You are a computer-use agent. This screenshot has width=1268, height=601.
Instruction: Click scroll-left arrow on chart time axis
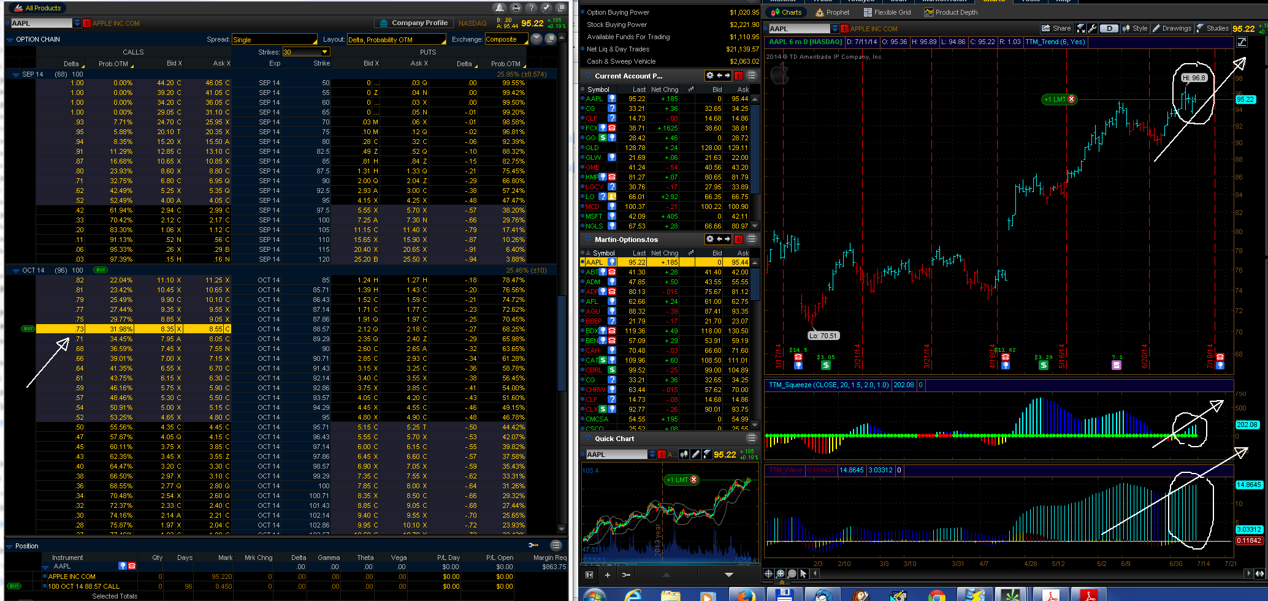[x=815, y=573]
